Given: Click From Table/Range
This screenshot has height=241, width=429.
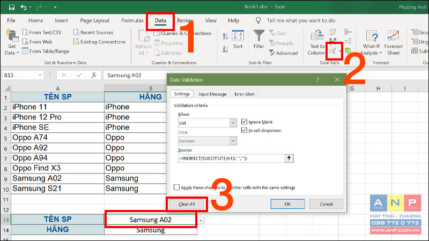Looking at the screenshot, I should 46,51.
